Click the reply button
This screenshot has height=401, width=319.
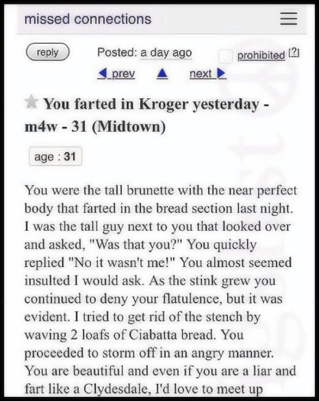(48, 52)
